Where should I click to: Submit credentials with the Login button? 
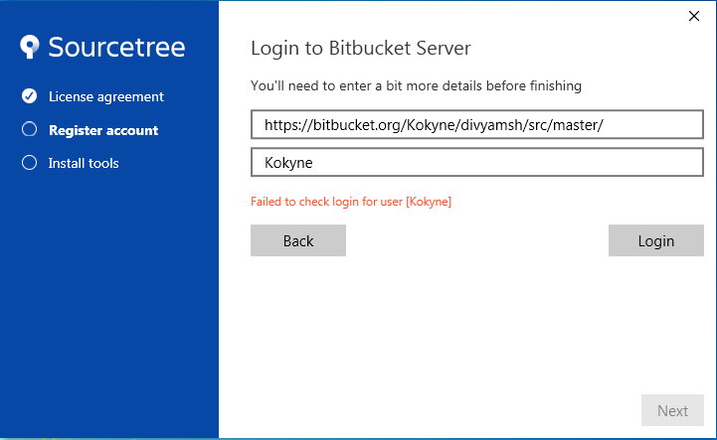[x=655, y=240]
